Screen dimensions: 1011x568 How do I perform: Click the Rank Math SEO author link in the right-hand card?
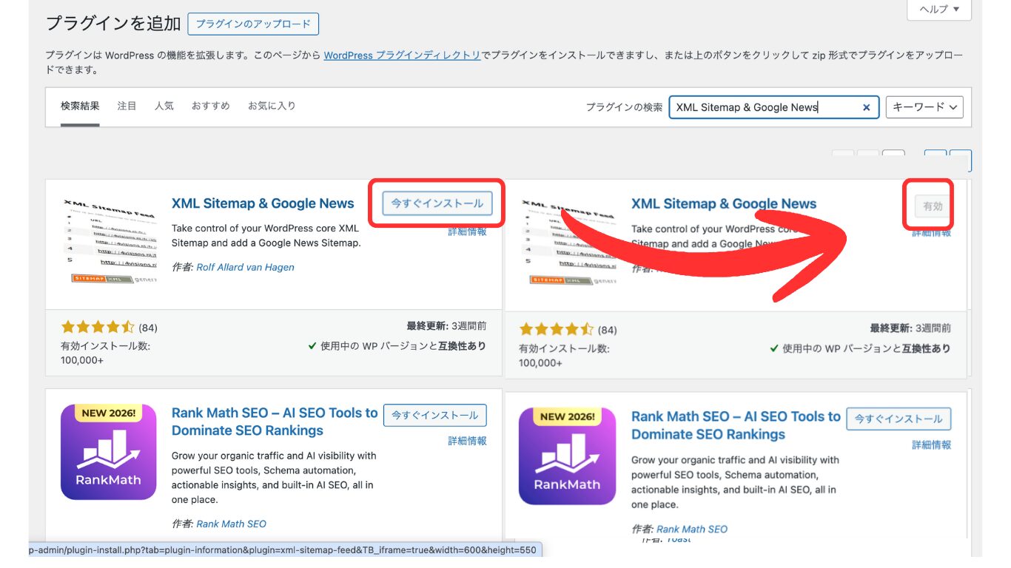[x=692, y=529]
